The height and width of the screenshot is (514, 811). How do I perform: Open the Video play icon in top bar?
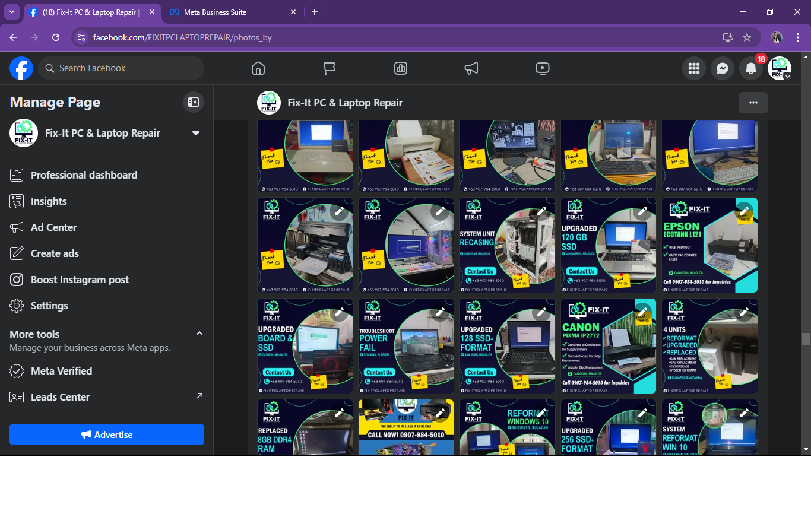pyautogui.click(x=542, y=68)
